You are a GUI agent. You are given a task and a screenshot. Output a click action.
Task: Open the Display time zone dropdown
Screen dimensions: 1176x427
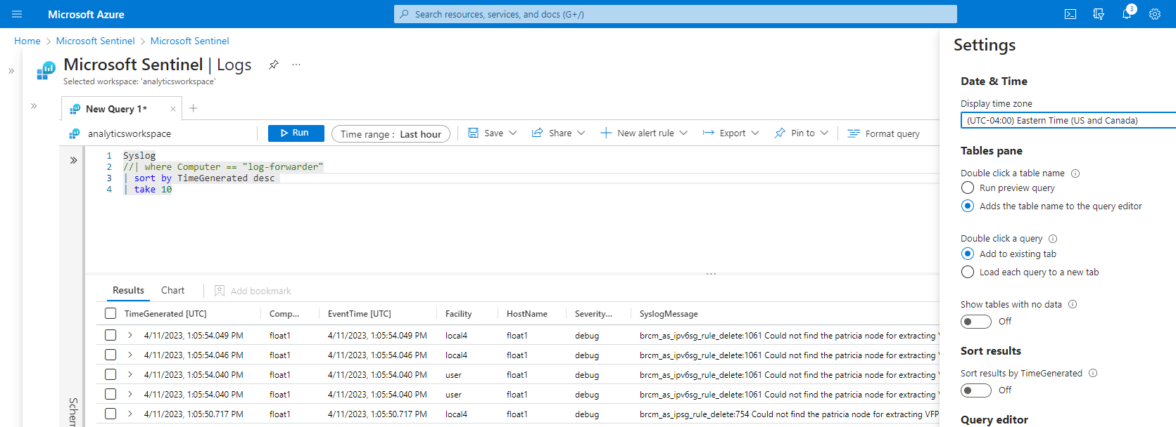coord(1068,120)
